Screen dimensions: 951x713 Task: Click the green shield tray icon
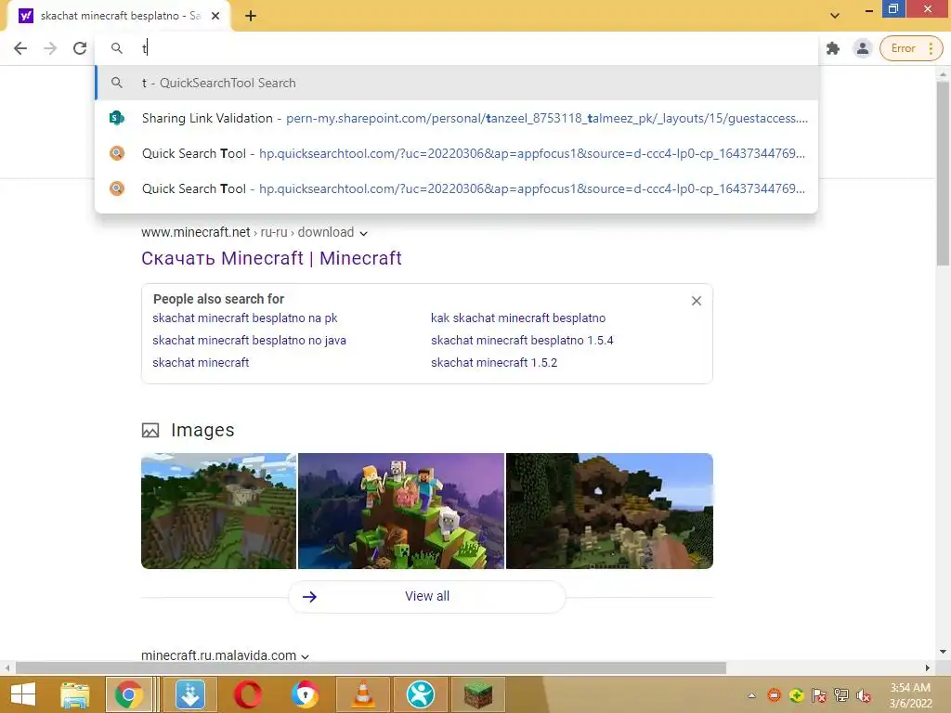[796, 696]
